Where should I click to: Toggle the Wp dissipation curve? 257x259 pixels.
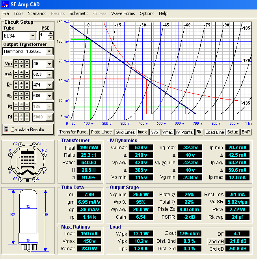coord(155,132)
